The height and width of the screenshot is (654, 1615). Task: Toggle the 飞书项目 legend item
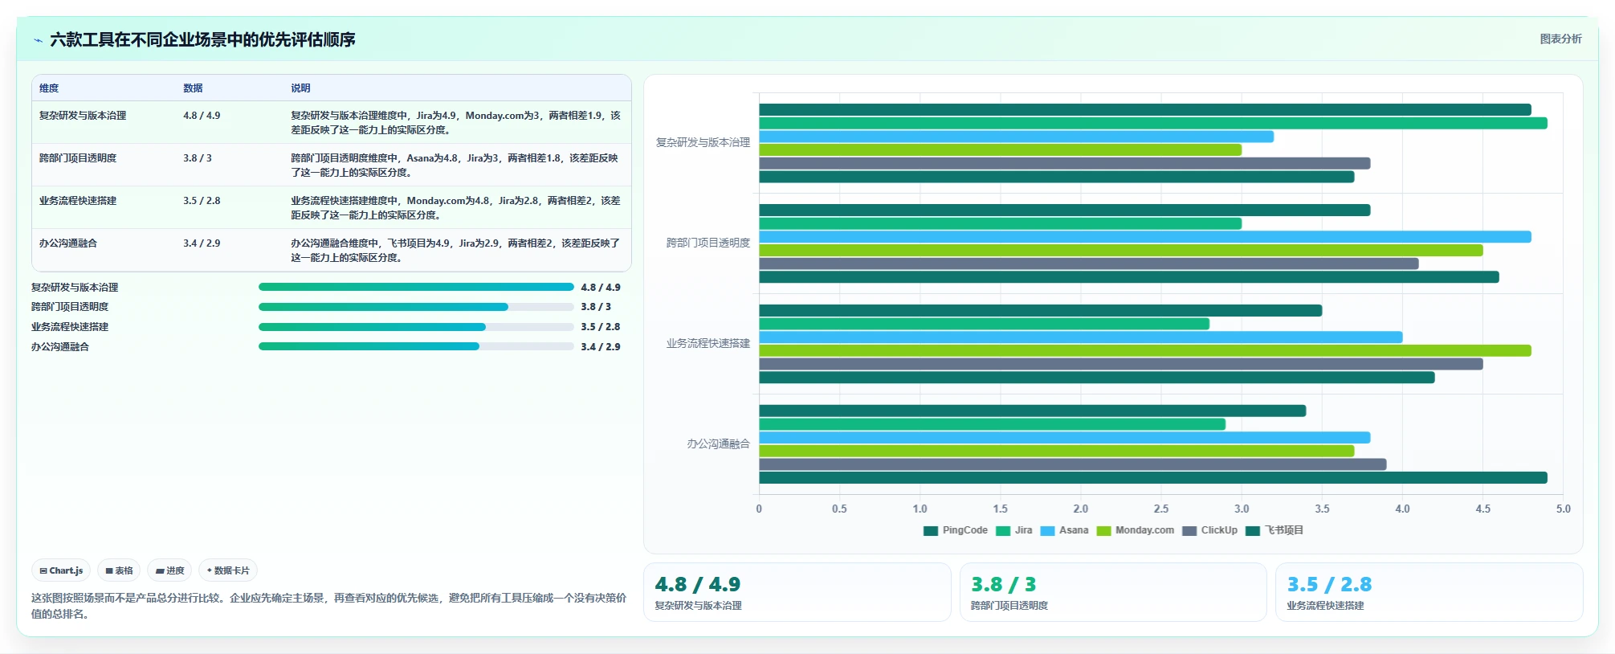[1274, 530]
